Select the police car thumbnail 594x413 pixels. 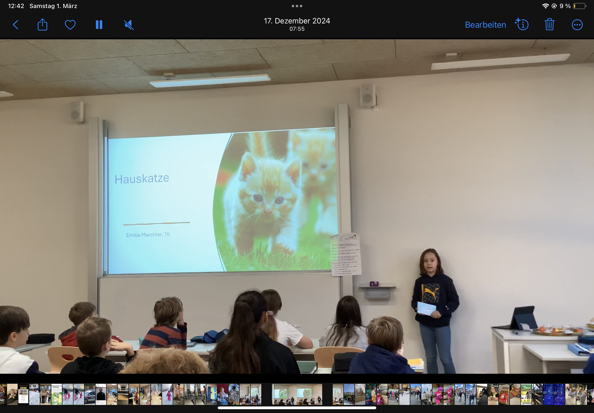(90, 394)
